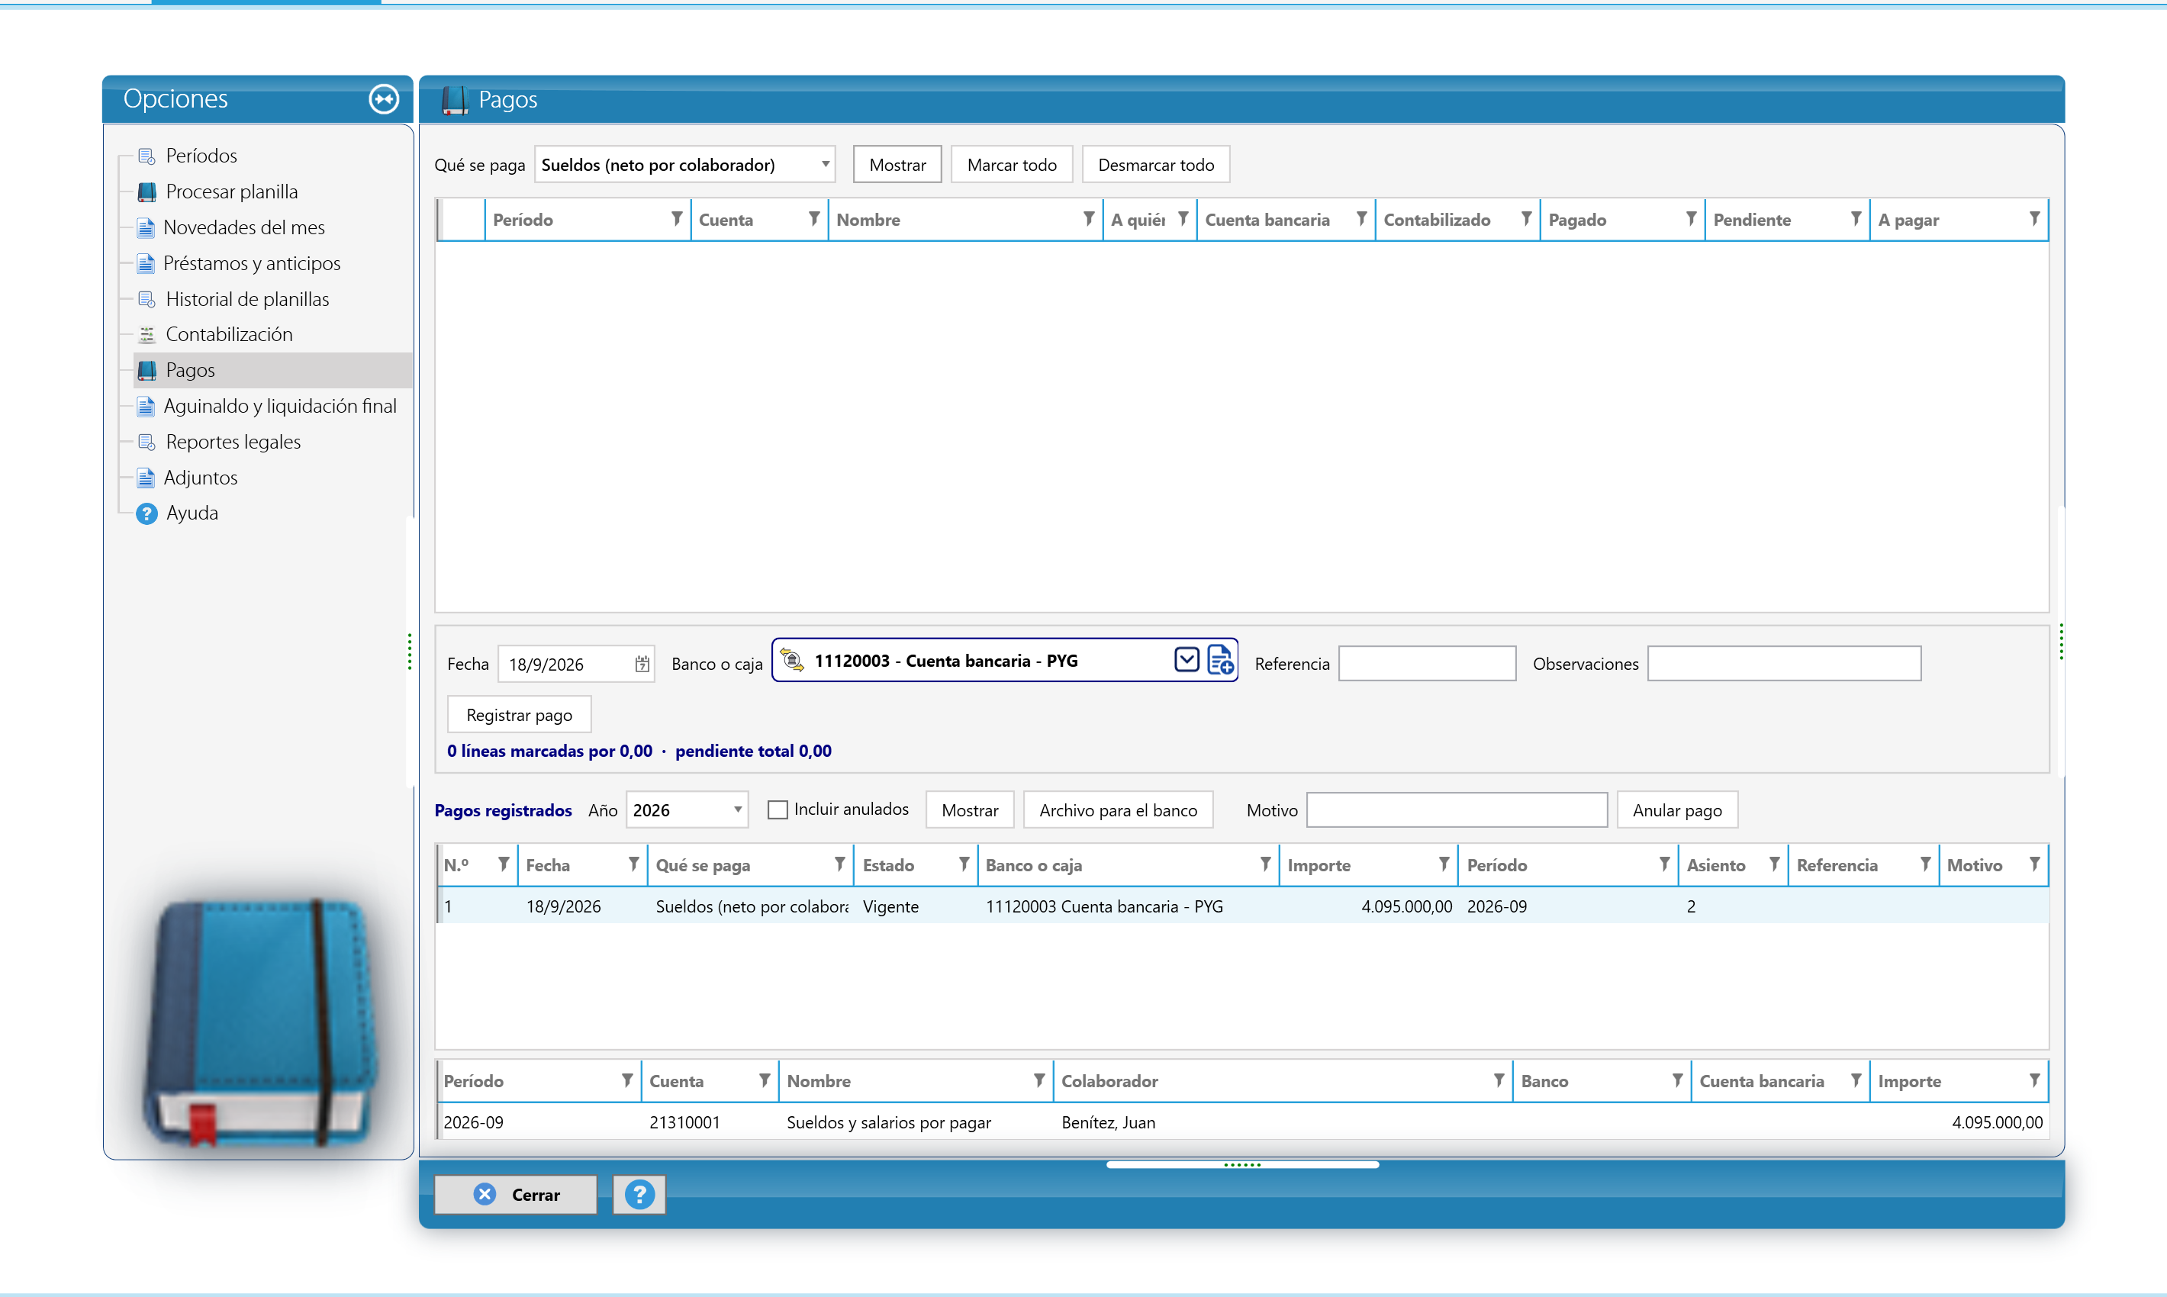This screenshot has width=2167, height=1297.
Task: Click filter icon on Colaborador column
Action: [1499, 1080]
